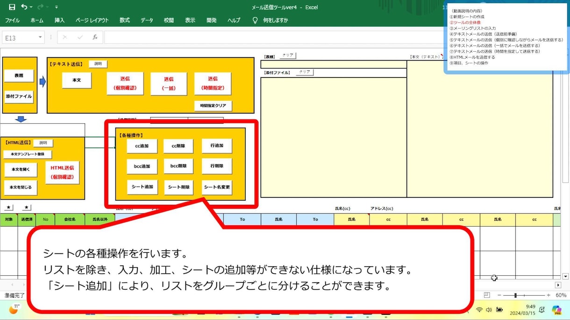This screenshot has width=570, height=320.
Task: Go to the データ ribbon tab
Action: click(x=147, y=20)
